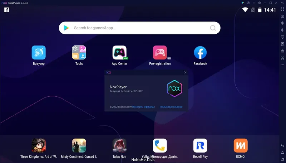Click the magnifier search icon
286x163 pixels.
(x=213, y=28)
